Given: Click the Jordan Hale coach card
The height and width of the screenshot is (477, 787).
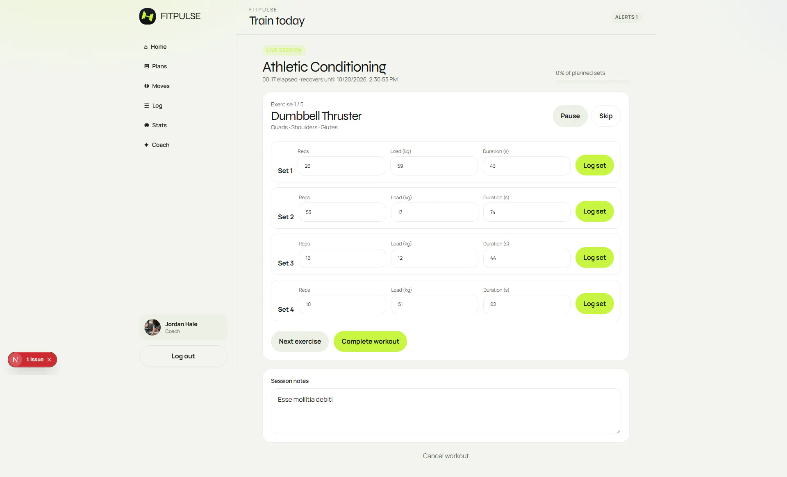Looking at the screenshot, I should (183, 327).
